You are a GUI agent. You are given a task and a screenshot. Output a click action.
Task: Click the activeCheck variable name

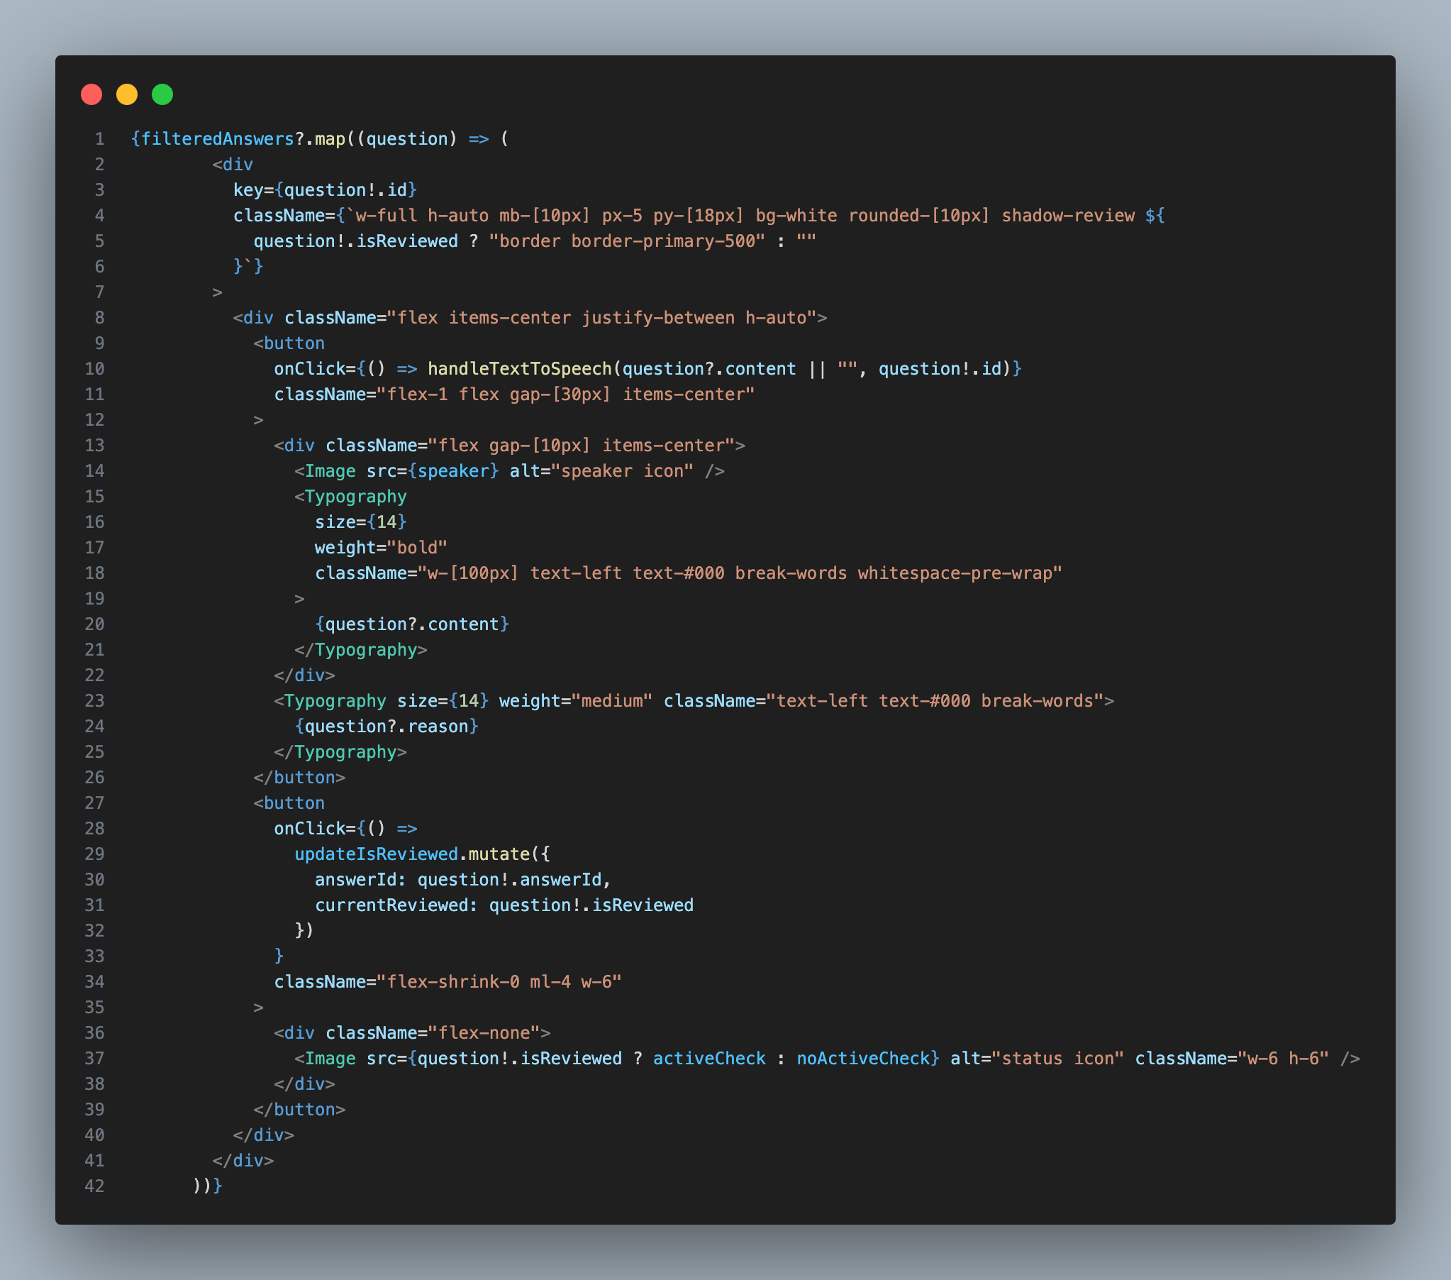coord(708,1059)
